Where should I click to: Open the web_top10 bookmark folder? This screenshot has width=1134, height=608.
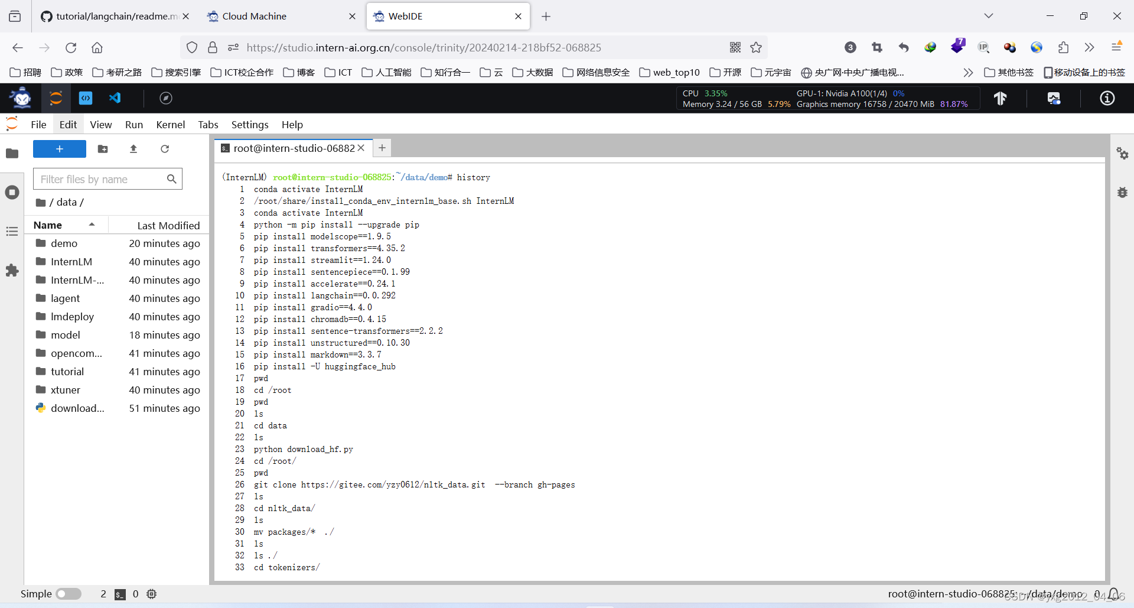[x=670, y=73]
